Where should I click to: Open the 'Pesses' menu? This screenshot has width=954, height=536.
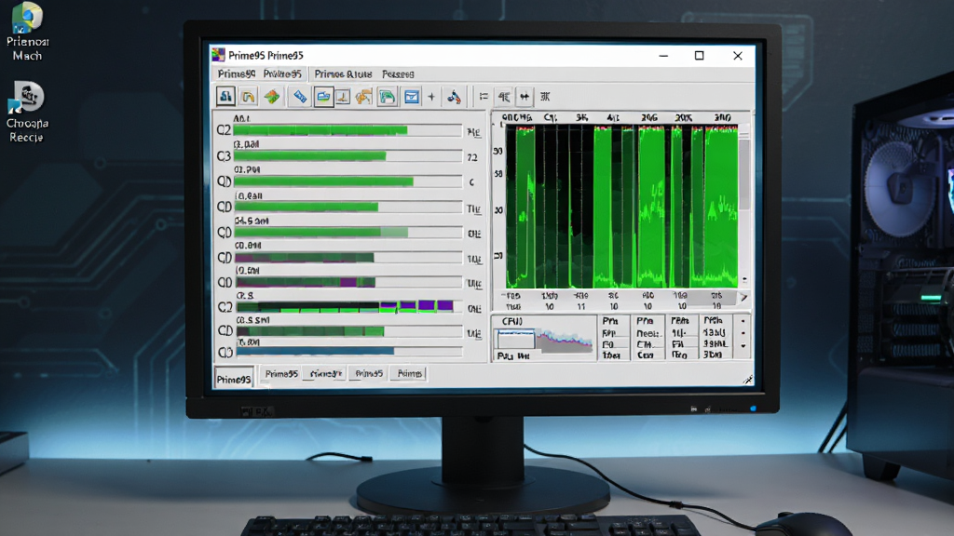(398, 74)
